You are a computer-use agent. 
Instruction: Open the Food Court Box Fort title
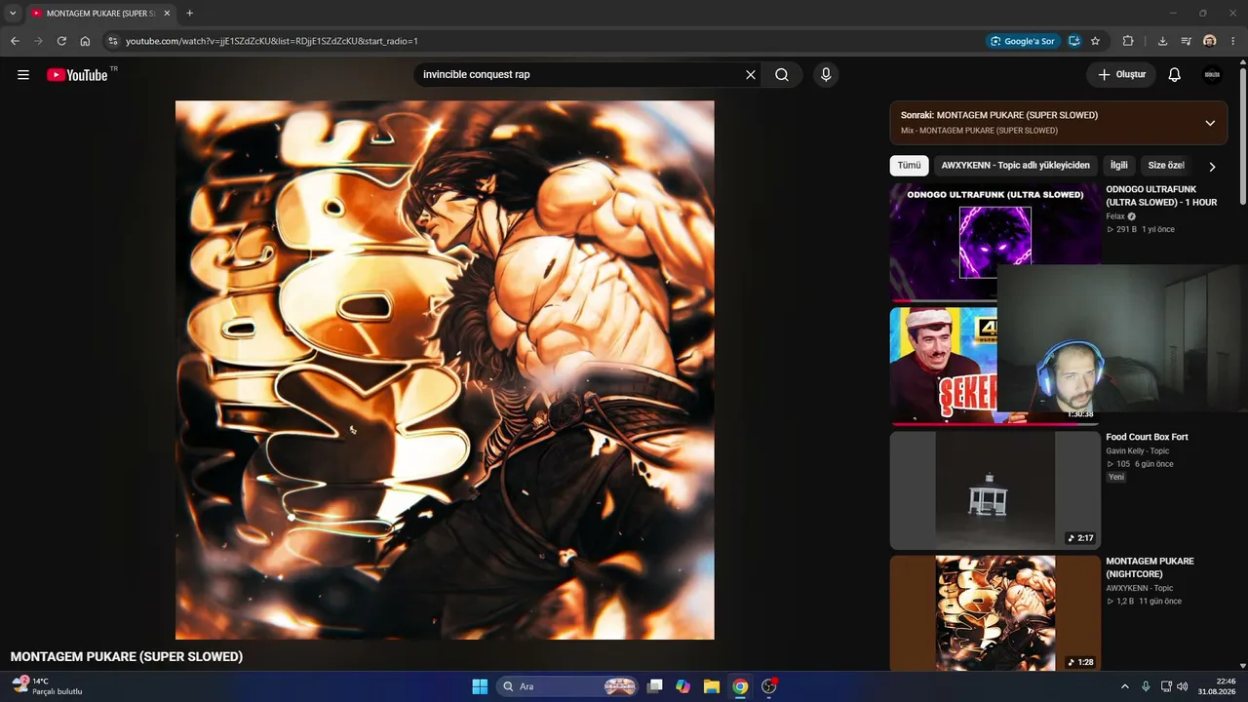coord(1147,437)
